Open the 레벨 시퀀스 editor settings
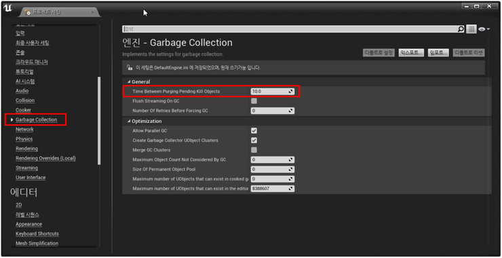This screenshot has width=502, height=258. pos(28,215)
